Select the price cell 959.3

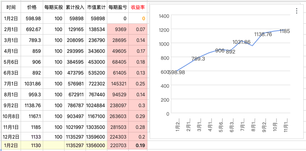[32, 94]
